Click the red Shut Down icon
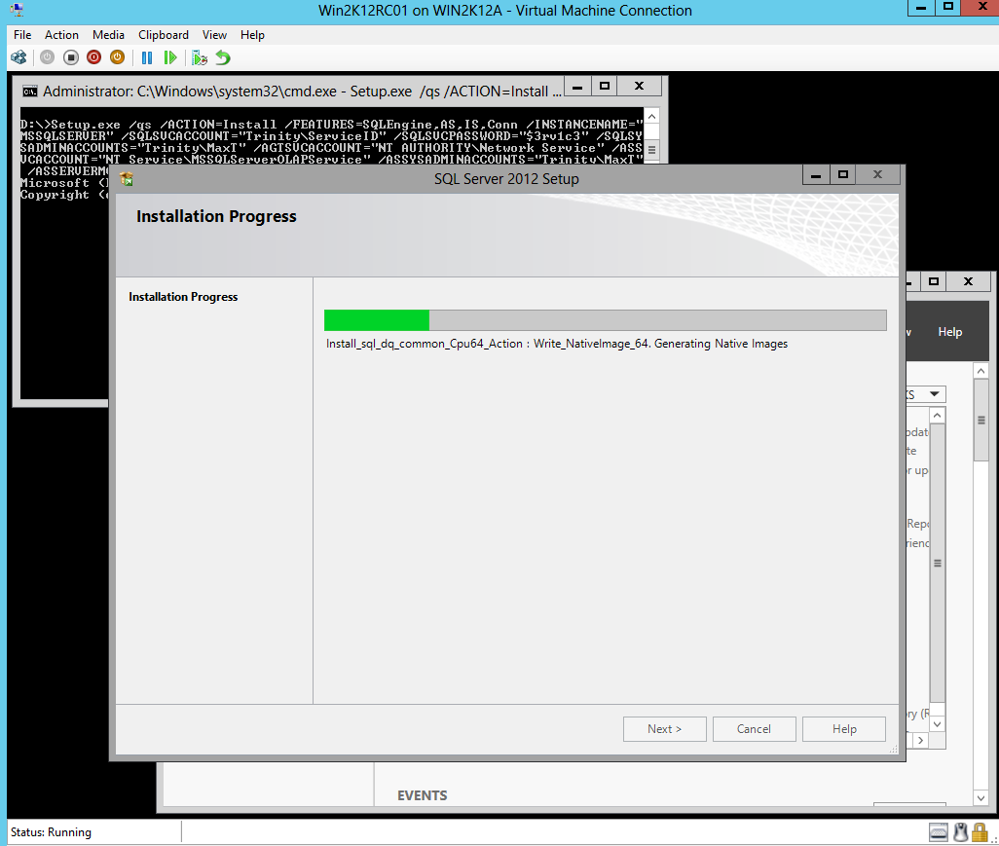 point(93,58)
